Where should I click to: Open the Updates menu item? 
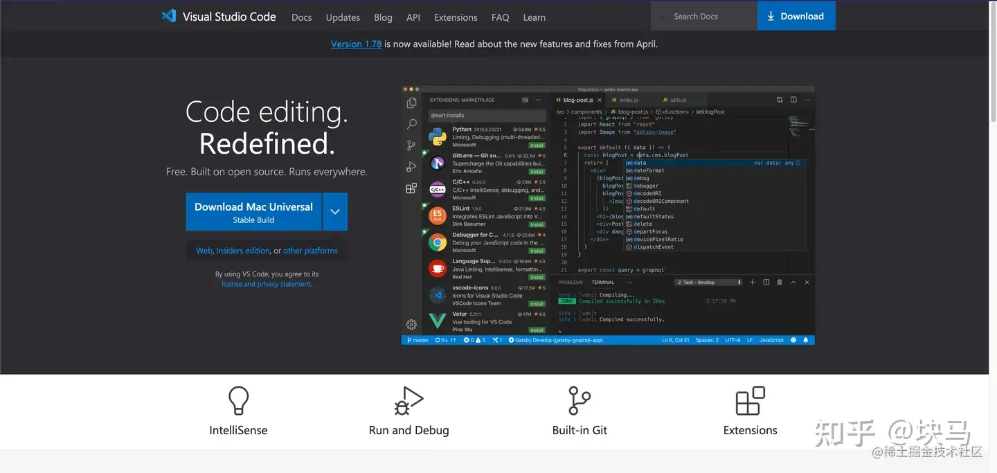[x=343, y=17]
